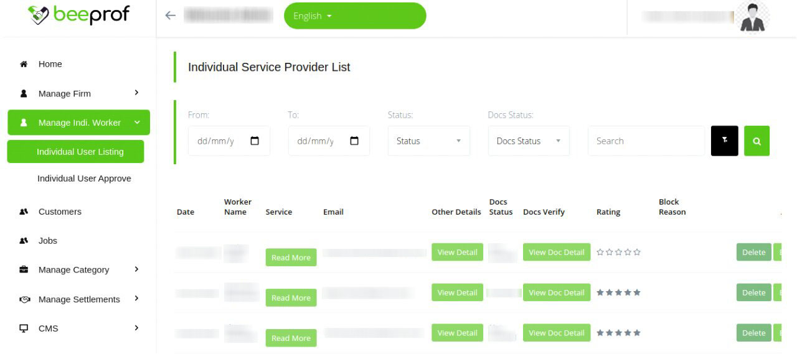This screenshot has width=797, height=354.
Task: Click the Home house icon in sidebar
Action: (x=24, y=64)
